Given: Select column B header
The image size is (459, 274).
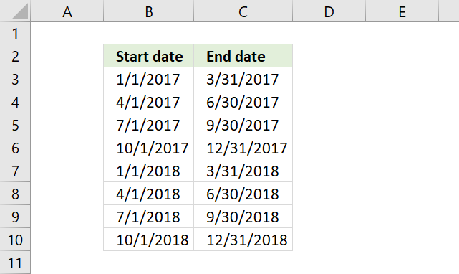Looking at the screenshot, I should tap(149, 11).
